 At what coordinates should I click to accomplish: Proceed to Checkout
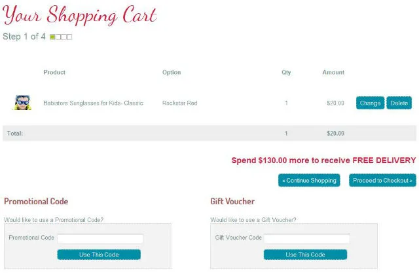pos(382,180)
